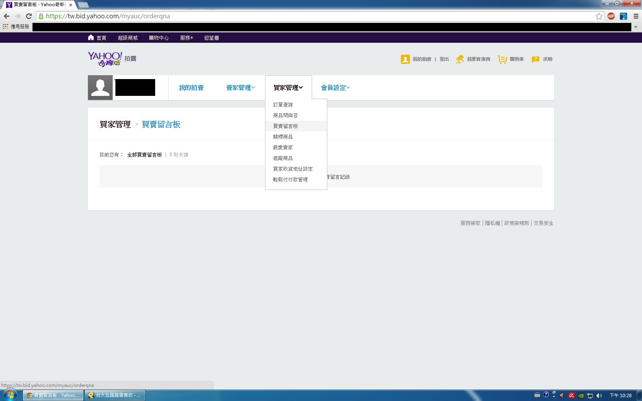Open 服務+ in the top navigation
Image resolution: width=642 pixels, height=401 pixels.
(186, 38)
